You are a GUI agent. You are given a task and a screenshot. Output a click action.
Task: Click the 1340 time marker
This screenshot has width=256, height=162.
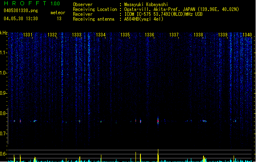(247, 35)
